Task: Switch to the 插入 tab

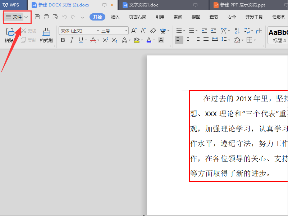Action: coord(115,17)
